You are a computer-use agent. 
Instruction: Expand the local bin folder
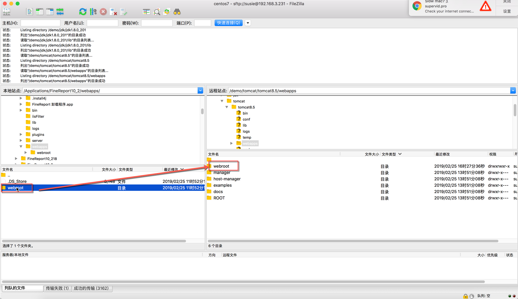click(21, 110)
